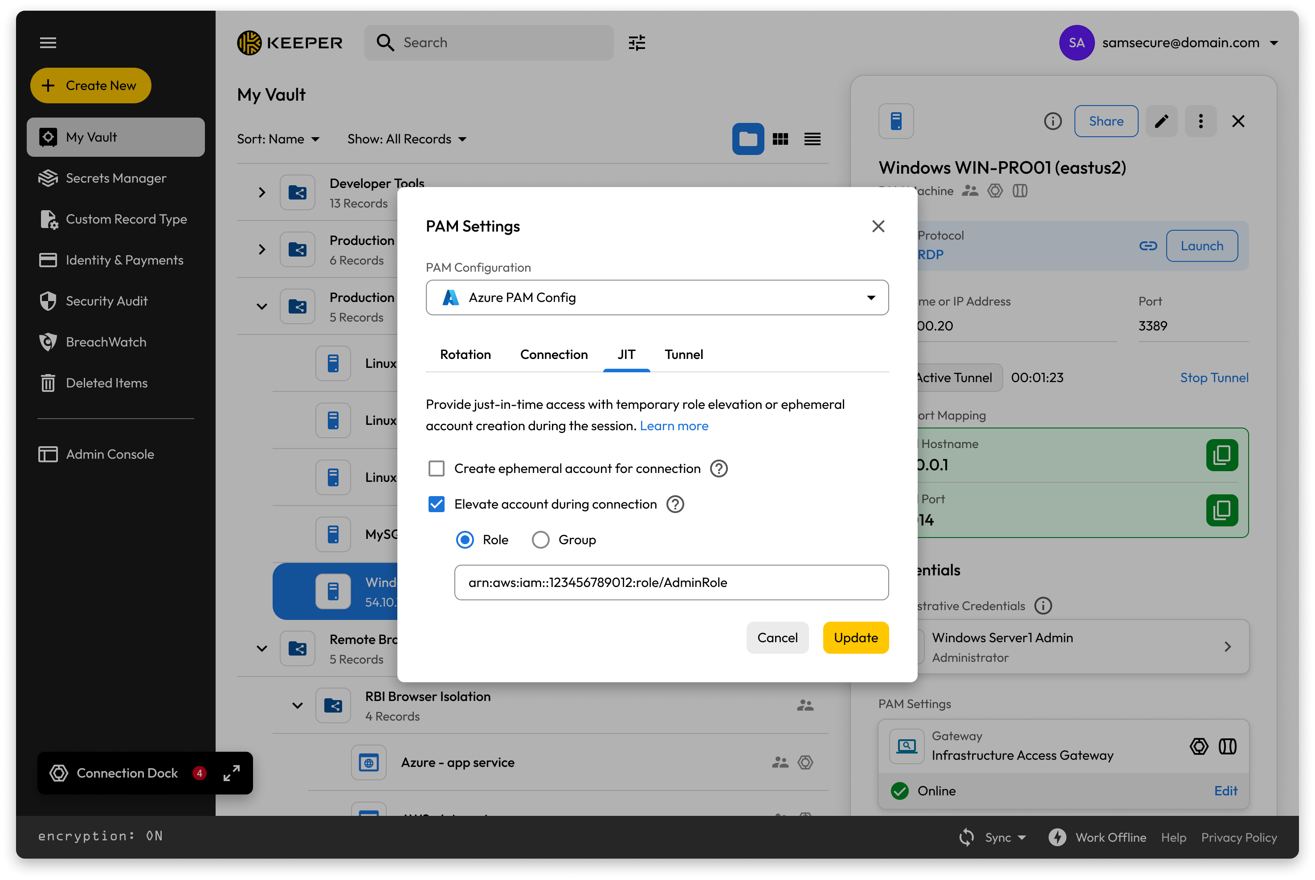Switch to grid view layout
Screen dimensions: 1315x880
780,139
